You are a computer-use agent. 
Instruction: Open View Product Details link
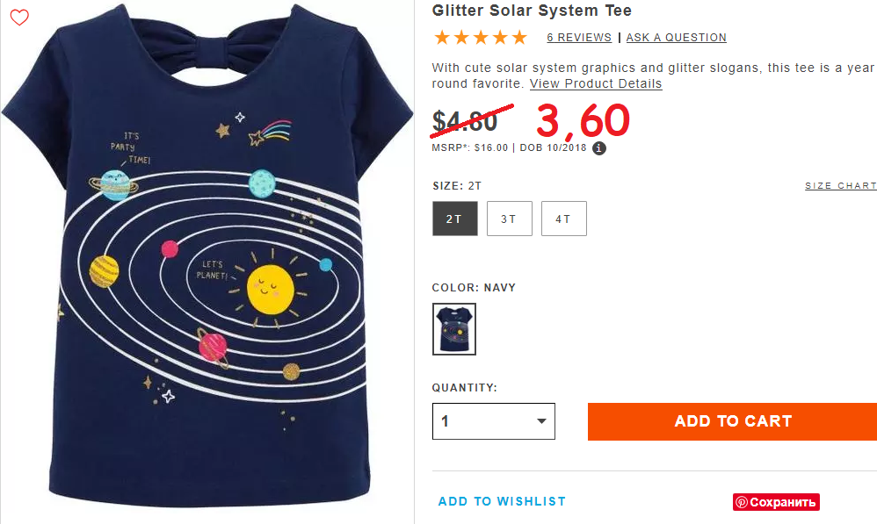point(596,83)
